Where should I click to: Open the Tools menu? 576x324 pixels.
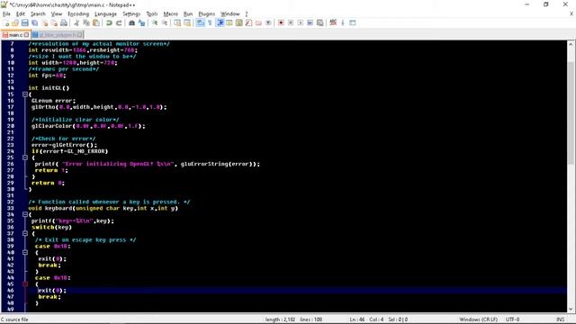coord(152,14)
